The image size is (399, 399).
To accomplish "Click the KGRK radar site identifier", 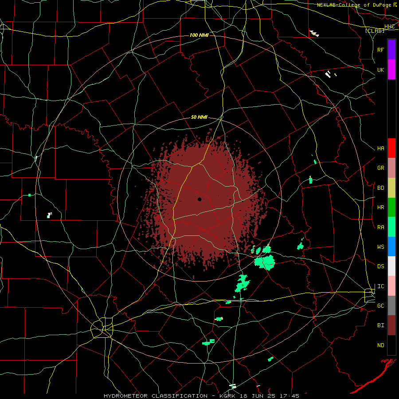I will pos(228,396).
